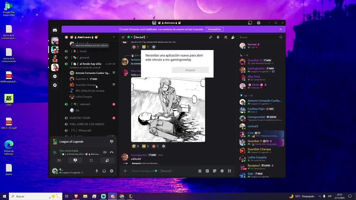Open Discord help question mark icon
The height and width of the screenshot is (200, 356).
click(259, 23)
